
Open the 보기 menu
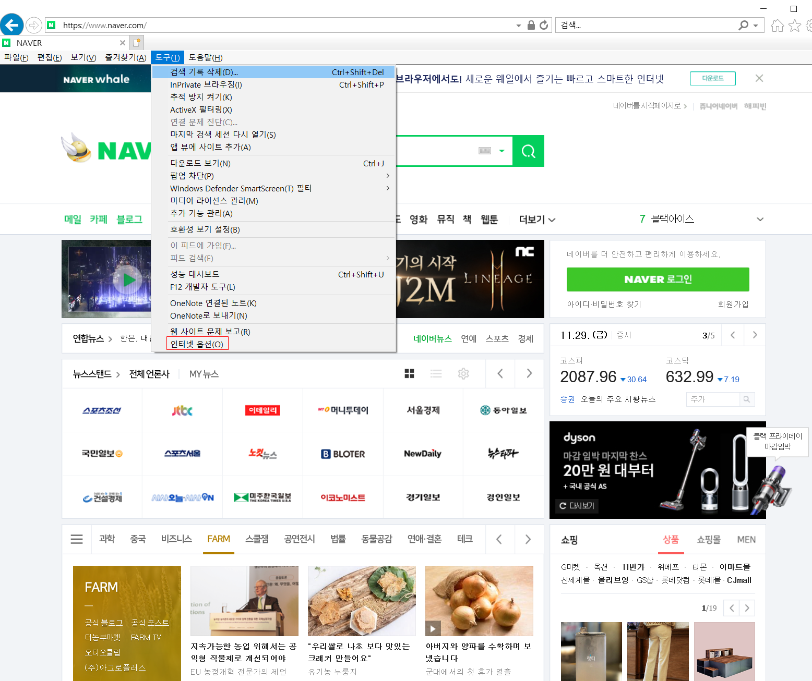point(83,57)
